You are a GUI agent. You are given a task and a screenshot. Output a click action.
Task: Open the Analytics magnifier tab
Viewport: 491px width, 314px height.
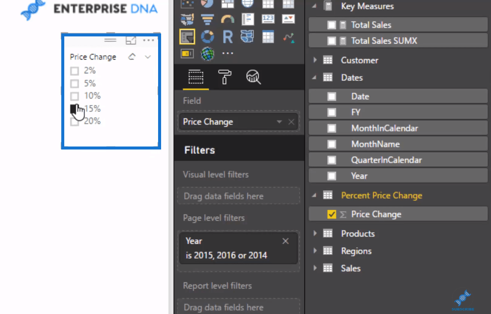point(253,77)
